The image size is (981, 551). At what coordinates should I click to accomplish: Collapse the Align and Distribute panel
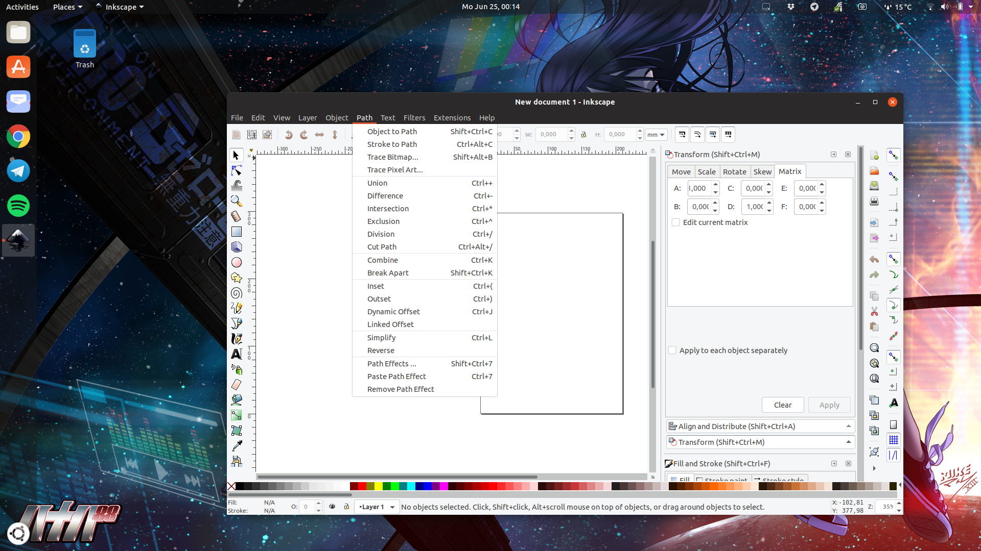(848, 426)
